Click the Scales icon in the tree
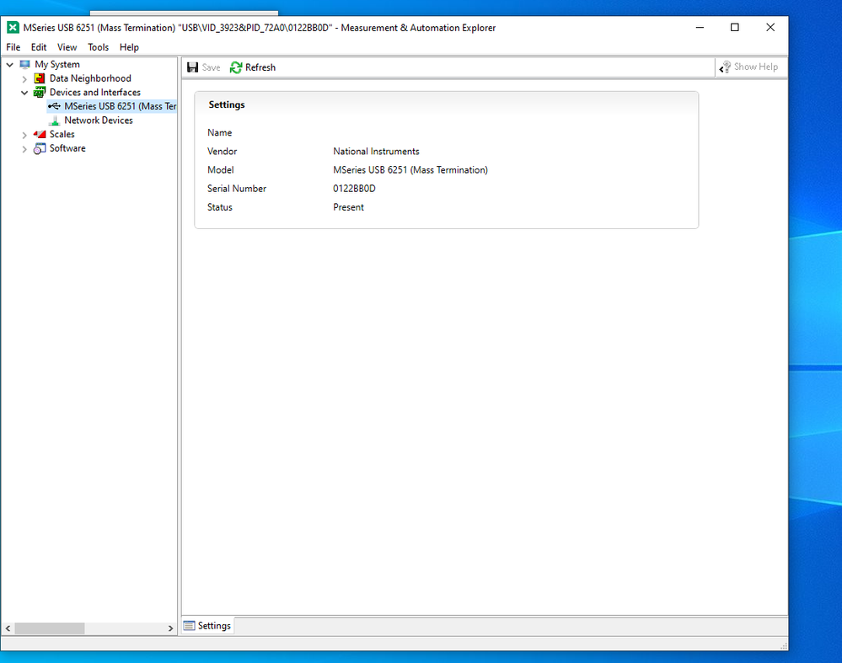Image resolution: width=842 pixels, height=663 pixels. 40,134
